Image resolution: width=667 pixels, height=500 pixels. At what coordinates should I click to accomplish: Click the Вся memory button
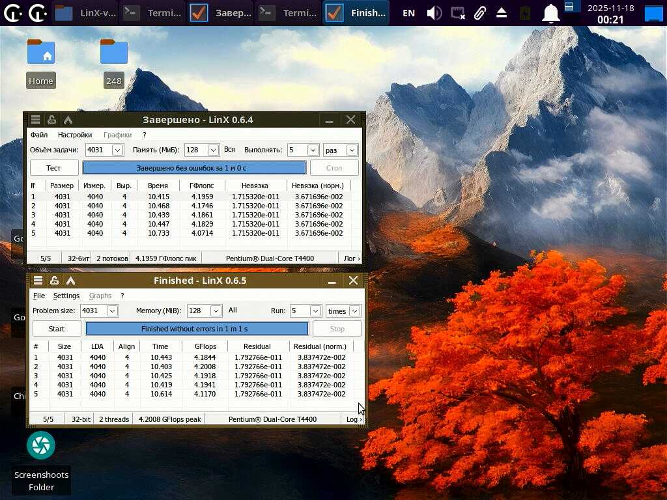229,149
